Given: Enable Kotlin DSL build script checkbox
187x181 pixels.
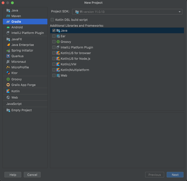Looking at the screenshot, I should click(52, 20).
